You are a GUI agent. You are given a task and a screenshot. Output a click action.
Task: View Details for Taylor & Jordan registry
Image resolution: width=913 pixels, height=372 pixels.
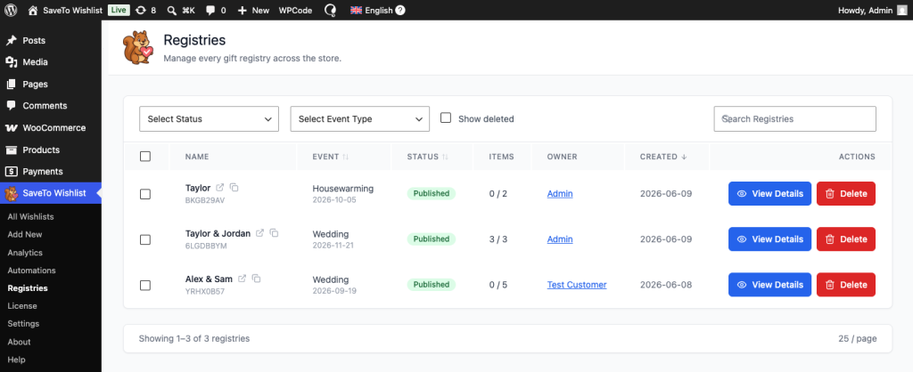click(769, 239)
